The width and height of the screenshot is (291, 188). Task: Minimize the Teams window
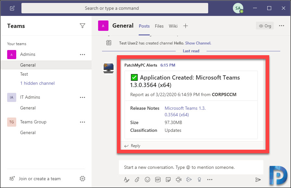click(x=255, y=8)
